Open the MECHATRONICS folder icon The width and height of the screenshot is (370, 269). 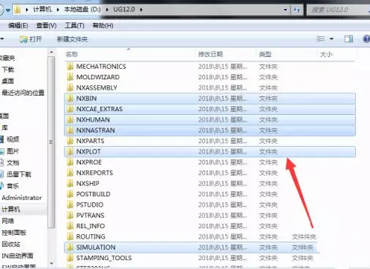tap(70, 66)
